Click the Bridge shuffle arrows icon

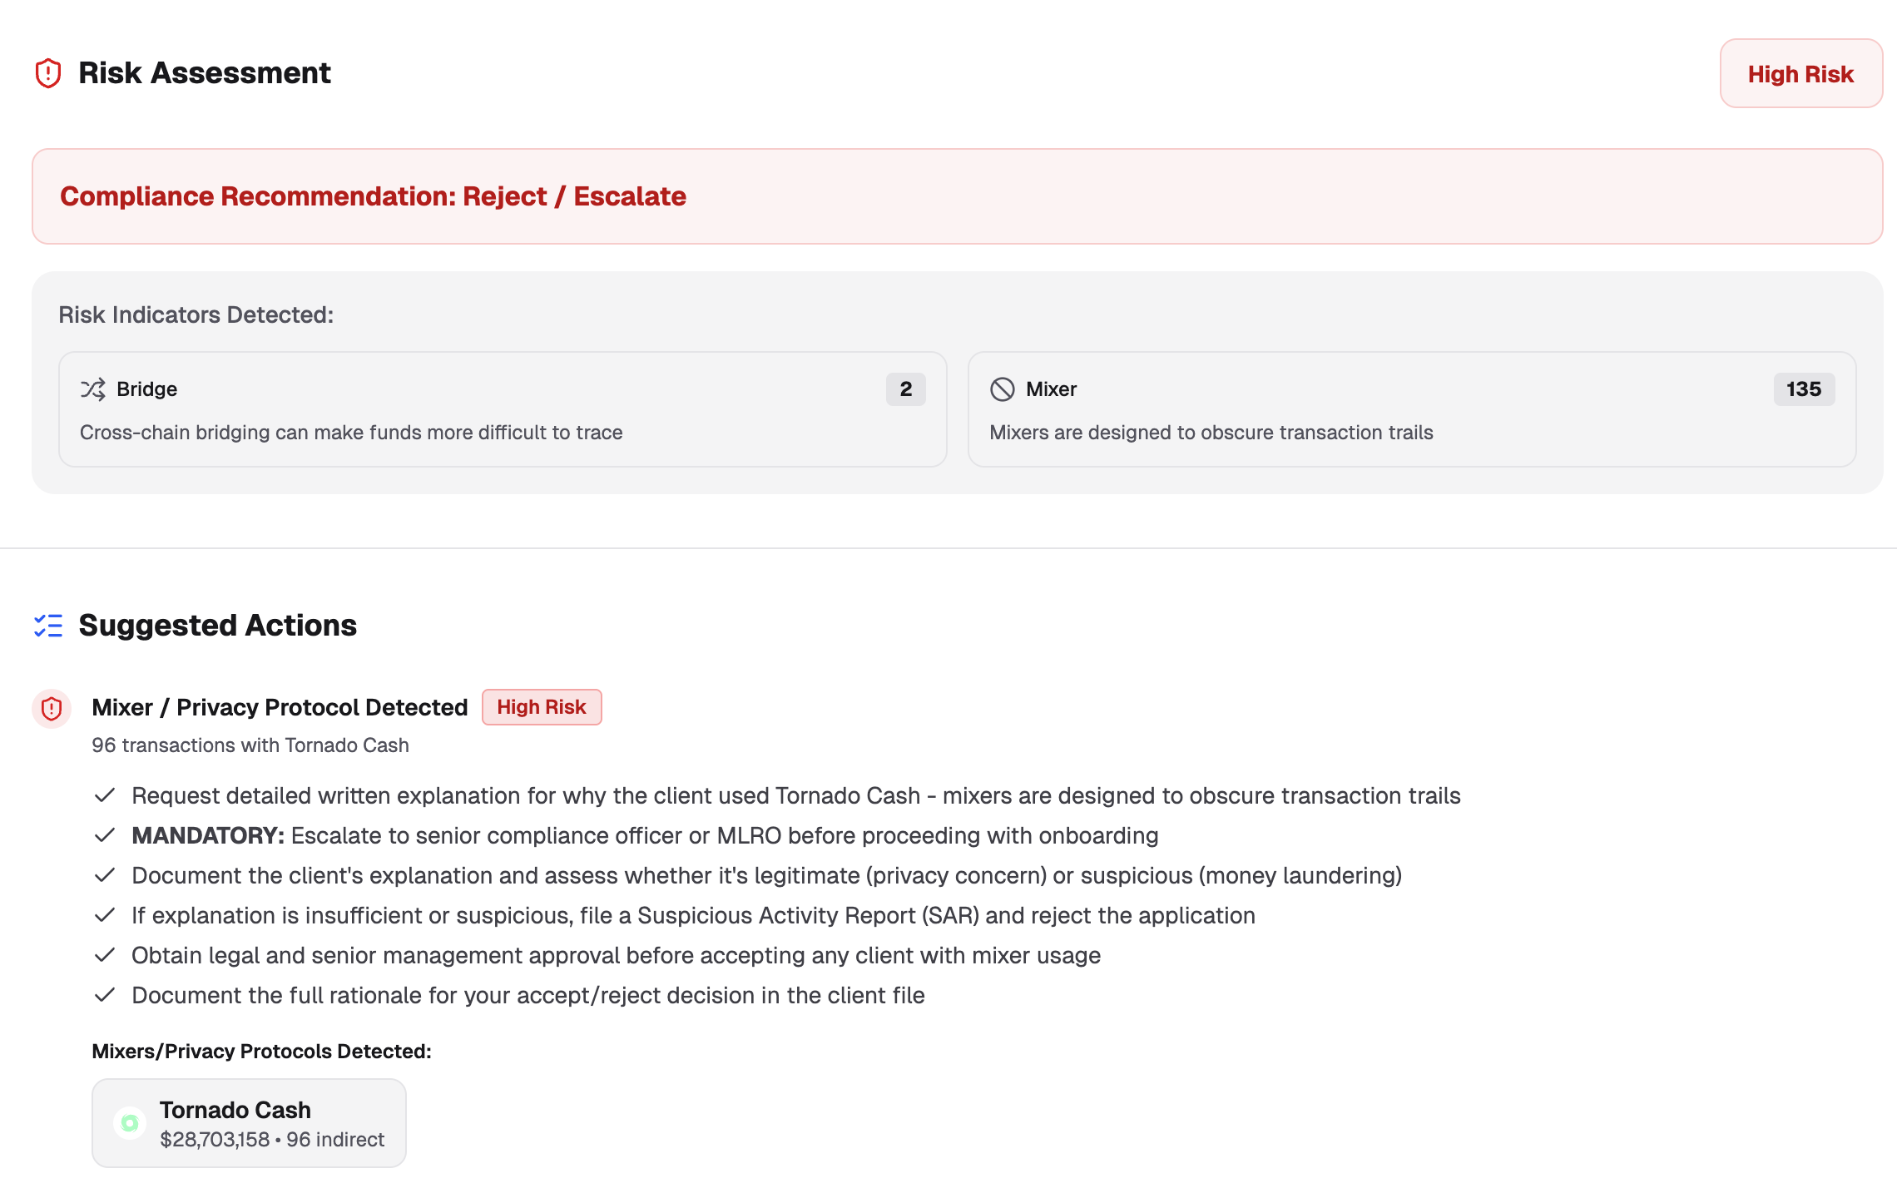coord(92,389)
